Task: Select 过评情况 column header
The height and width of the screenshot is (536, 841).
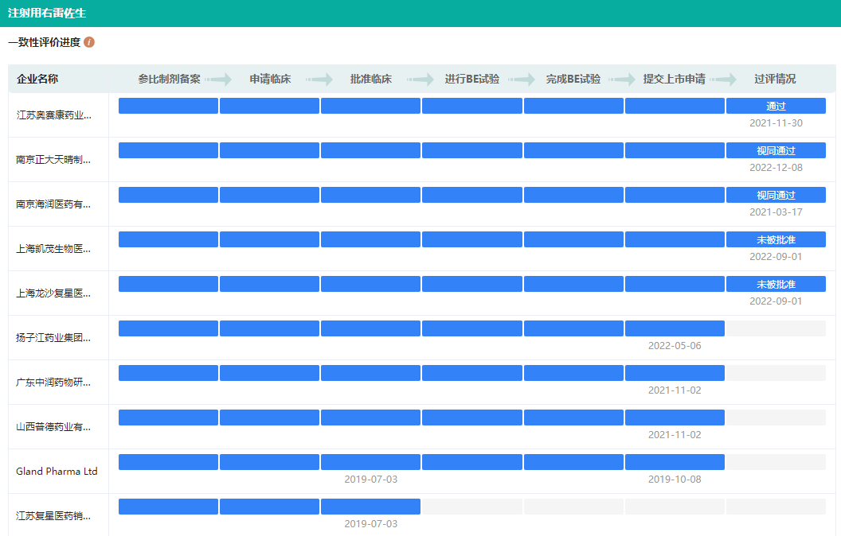Action: (x=774, y=80)
